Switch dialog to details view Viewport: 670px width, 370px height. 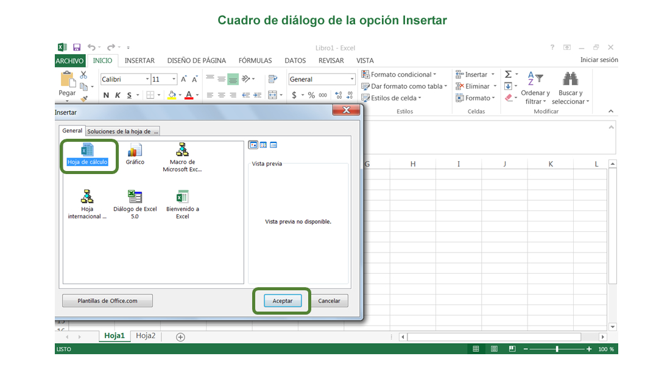273,145
